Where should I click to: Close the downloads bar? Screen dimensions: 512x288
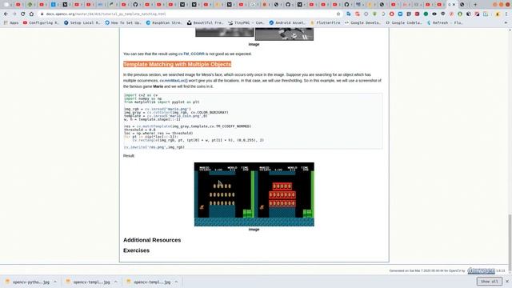[x=507, y=282]
